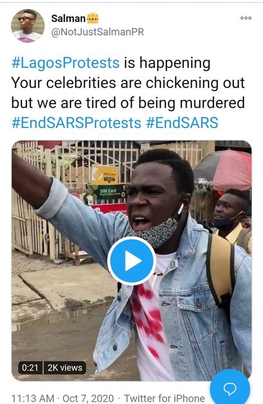The width and height of the screenshot is (263, 404).
Task: Click the Oct 7, 2020 date
Action: 88,398
